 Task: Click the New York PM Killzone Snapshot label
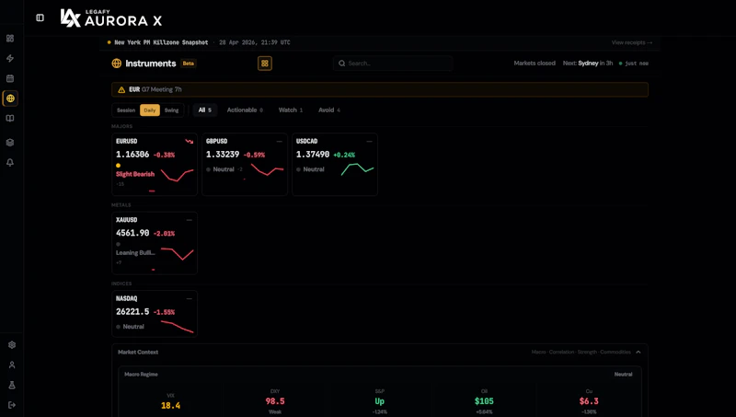click(x=161, y=42)
